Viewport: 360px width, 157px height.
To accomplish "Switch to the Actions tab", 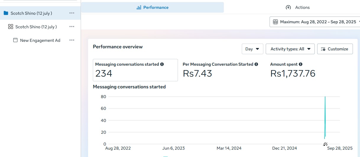I will pos(298,7).
